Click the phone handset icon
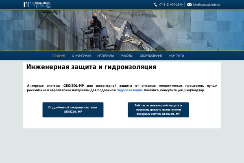The height and width of the screenshot is (163, 244). (x=156, y=4)
